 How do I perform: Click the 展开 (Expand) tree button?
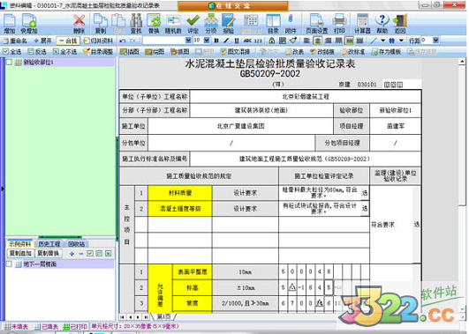click(x=42, y=41)
